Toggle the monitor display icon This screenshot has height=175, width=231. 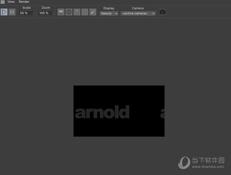61,12
